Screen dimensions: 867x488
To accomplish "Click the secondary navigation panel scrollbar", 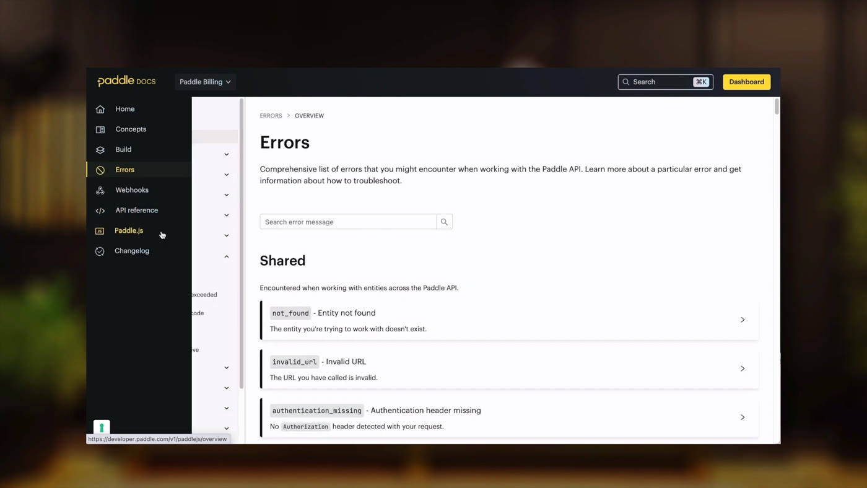I will click(x=242, y=244).
